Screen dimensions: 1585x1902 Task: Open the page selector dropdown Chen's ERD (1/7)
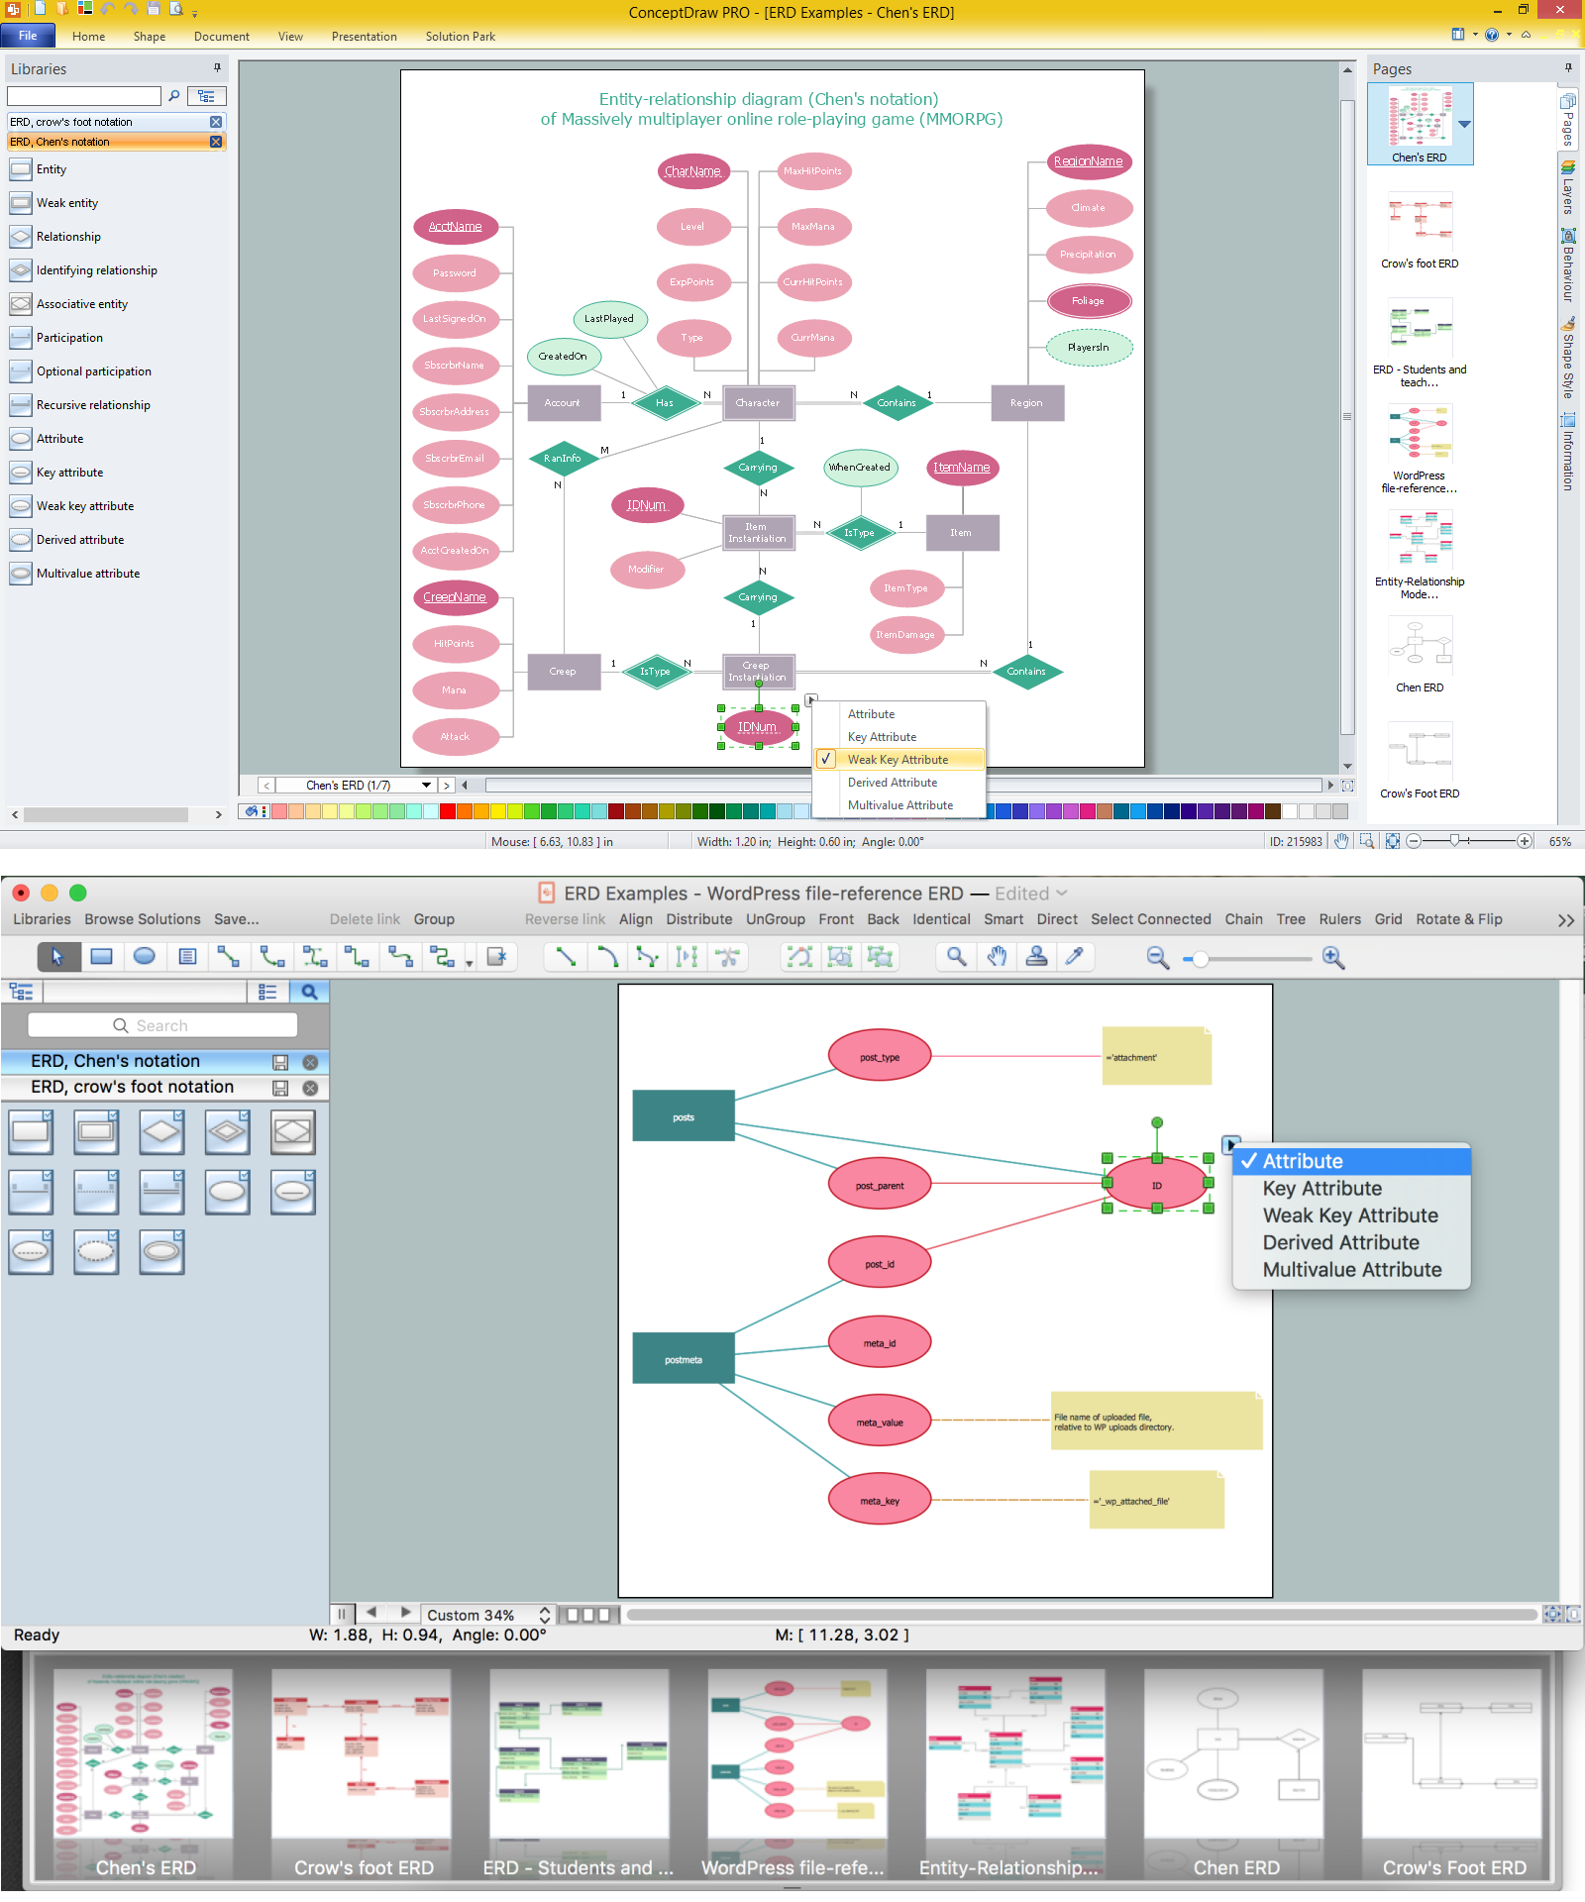(427, 786)
